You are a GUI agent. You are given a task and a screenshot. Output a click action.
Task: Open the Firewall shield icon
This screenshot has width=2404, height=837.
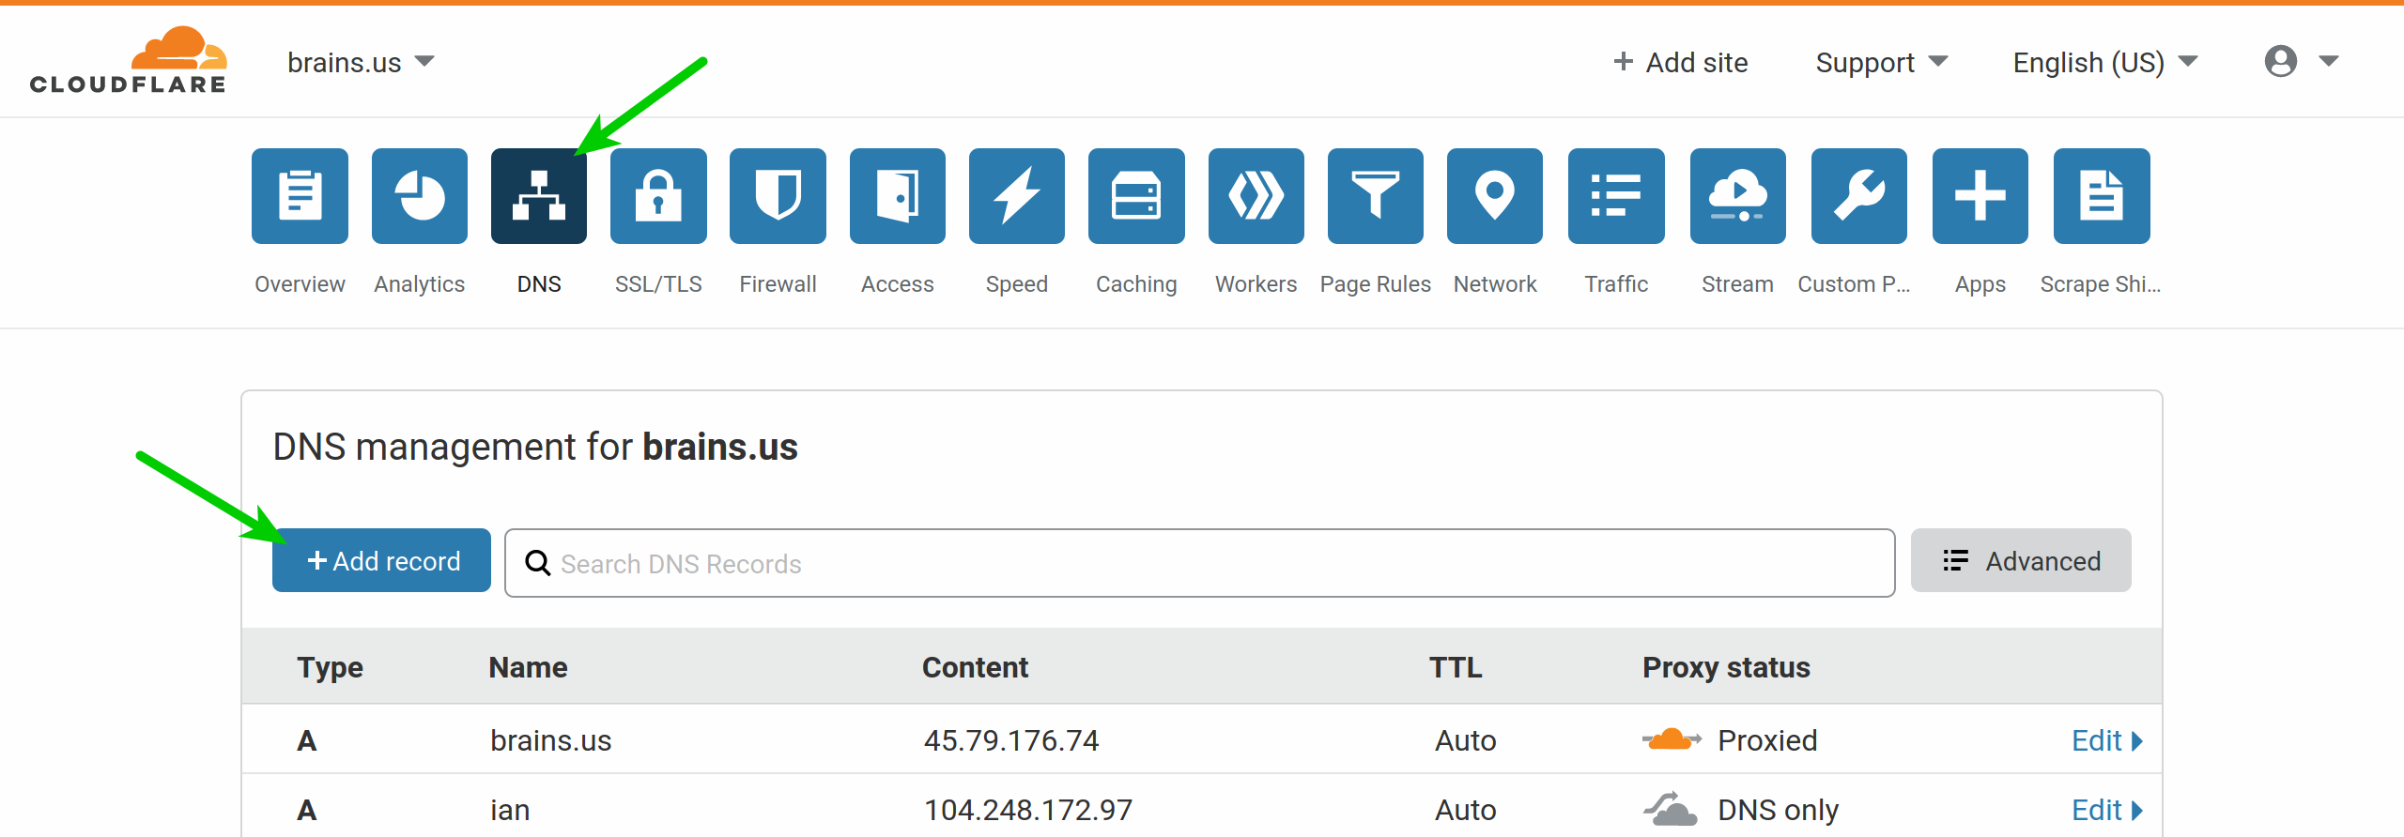778,196
